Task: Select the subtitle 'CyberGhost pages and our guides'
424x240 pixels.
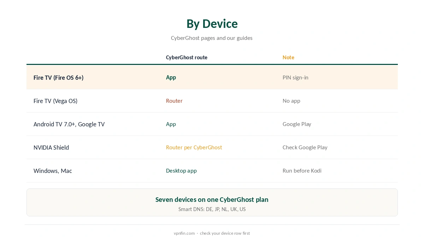Action: click(x=212, y=38)
